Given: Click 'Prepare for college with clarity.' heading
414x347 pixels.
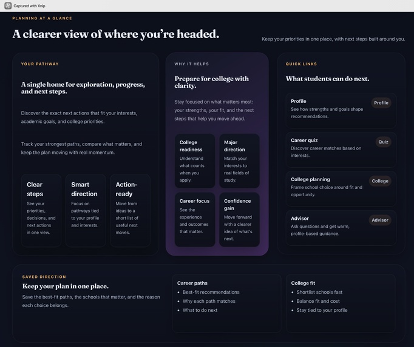Looking at the screenshot, I should 211,82.
